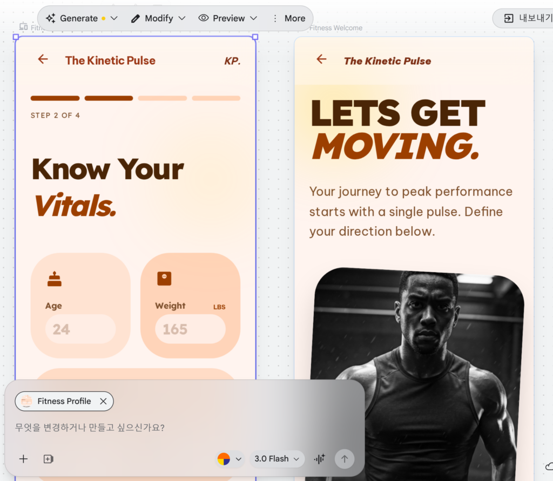Screen dimensions: 553x481
Task: Click the Generate sparkle icon
Action: pyautogui.click(x=50, y=18)
